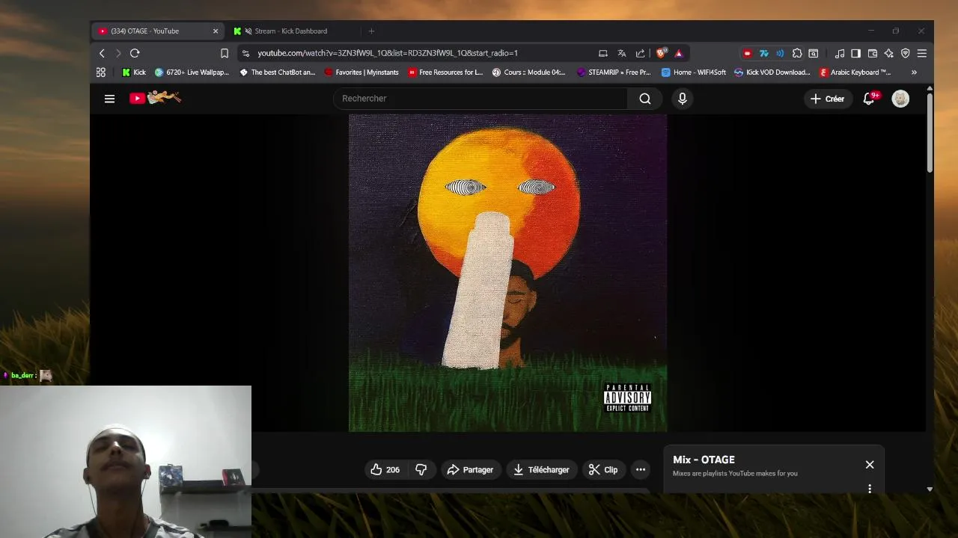Click the video album cover player
This screenshot has width=958, height=538.
507,273
